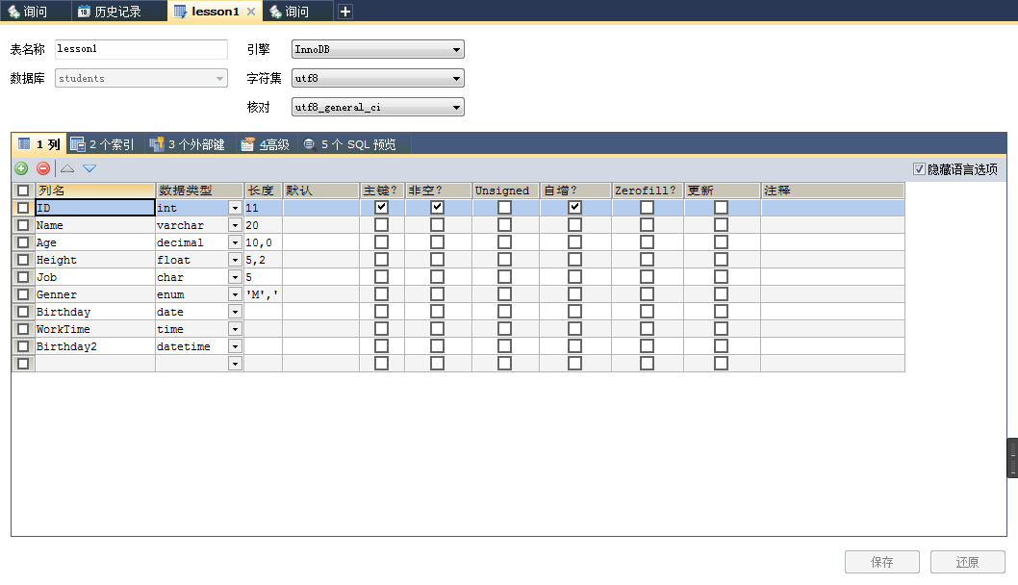The height and width of the screenshot is (585, 1018).
Task: Move column down with the blue down arrow
Action: coord(89,168)
